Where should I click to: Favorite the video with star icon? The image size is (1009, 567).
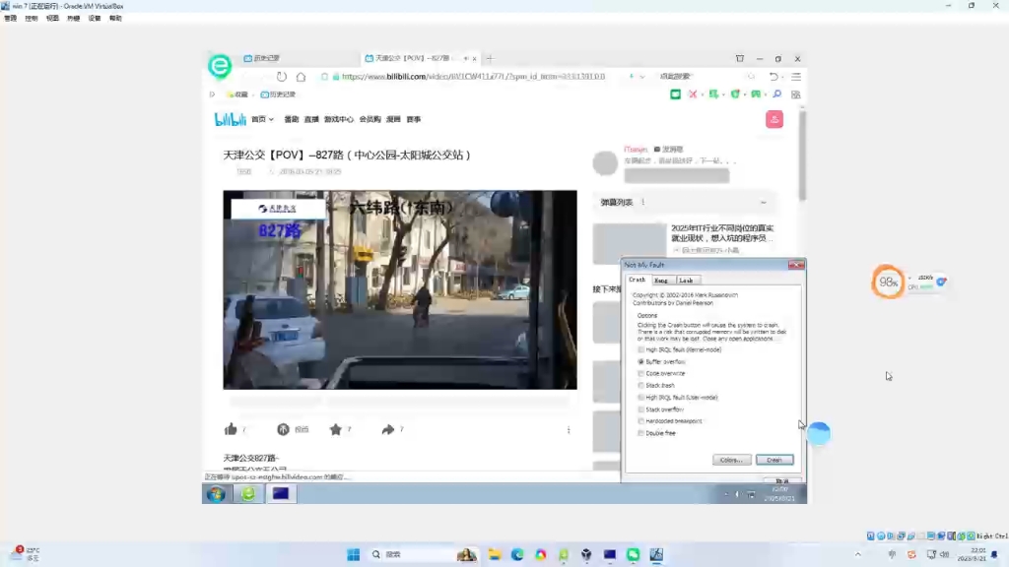(x=335, y=429)
